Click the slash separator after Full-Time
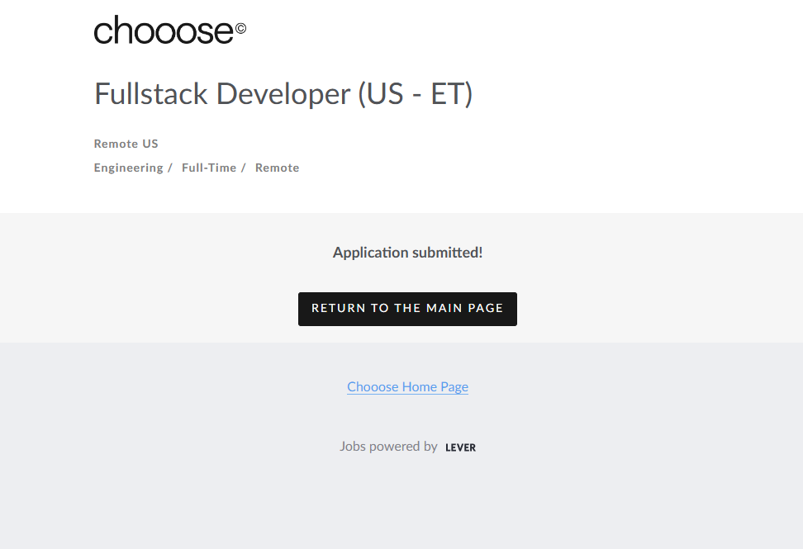This screenshot has height=549, width=803. 244,168
